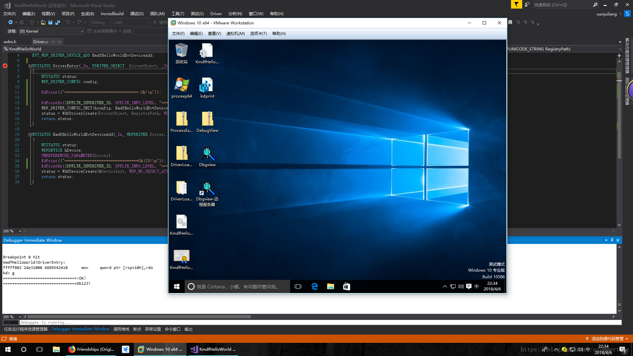Open the 选项卡(T) menu in VMware
633x356 pixels.
point(258,34)
